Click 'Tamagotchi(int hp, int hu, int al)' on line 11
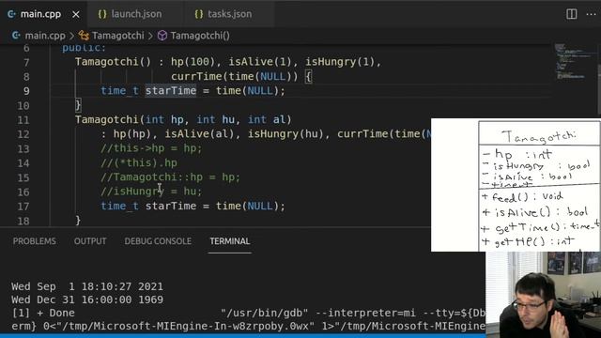Viewport: 601px width, 338px height. [183, 119]
